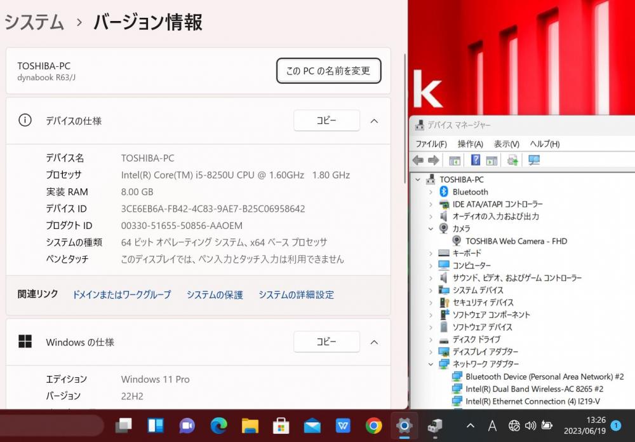The width and height of the screenshot is (635, 442).
Task: Click the processor value i5-8250U text
Action: pos(236,175)
